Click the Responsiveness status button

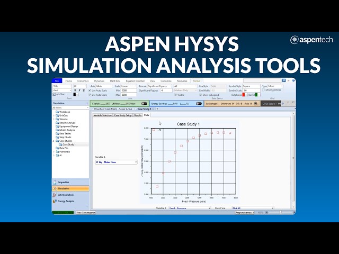(245, 213)
